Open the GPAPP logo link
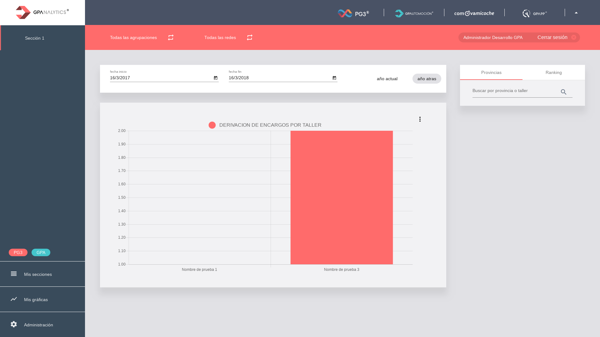600x337 pixels. [534, 13]
